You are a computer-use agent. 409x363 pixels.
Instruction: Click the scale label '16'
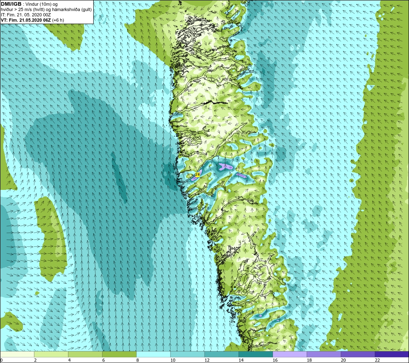tap(275, 360)
